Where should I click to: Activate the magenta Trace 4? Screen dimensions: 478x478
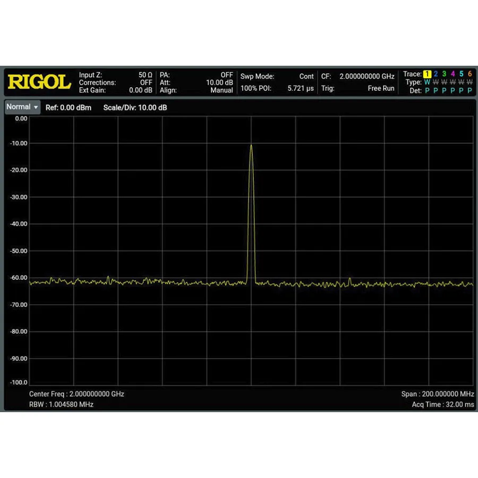point(453,74)
